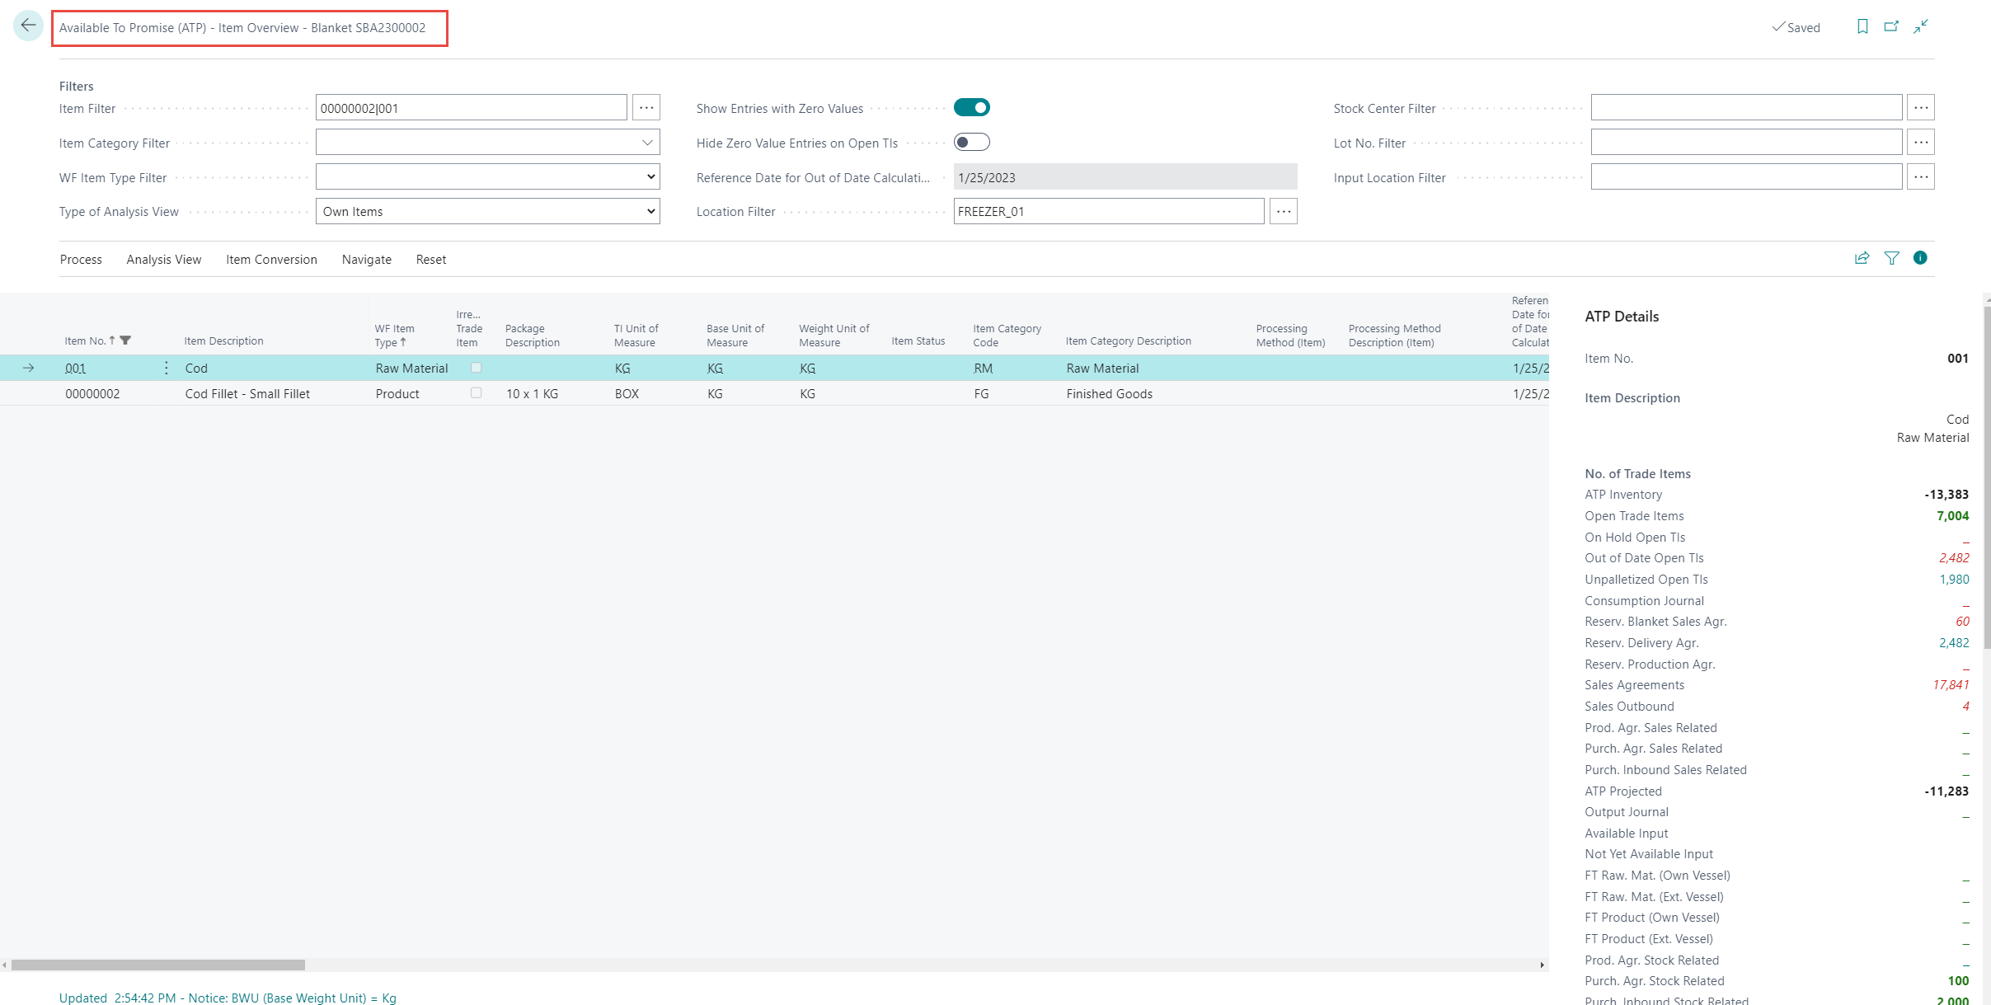This screenshot has height=1005, width=1991.
Task: Open Type of Analysis View dropdown
Action: click(x=650, y=212)
